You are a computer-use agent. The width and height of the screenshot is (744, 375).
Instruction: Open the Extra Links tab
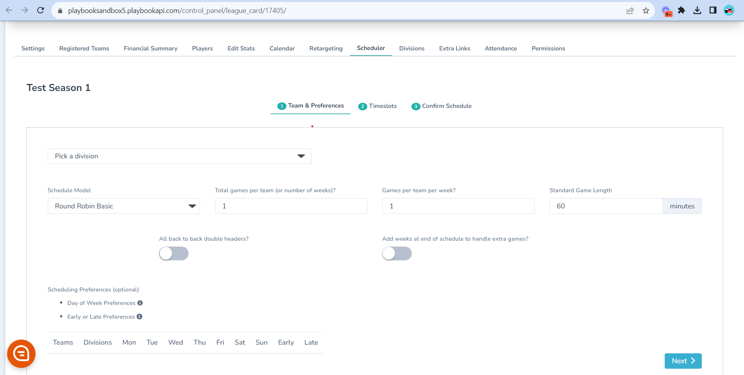pyautogui.click(x=454, y=48)
